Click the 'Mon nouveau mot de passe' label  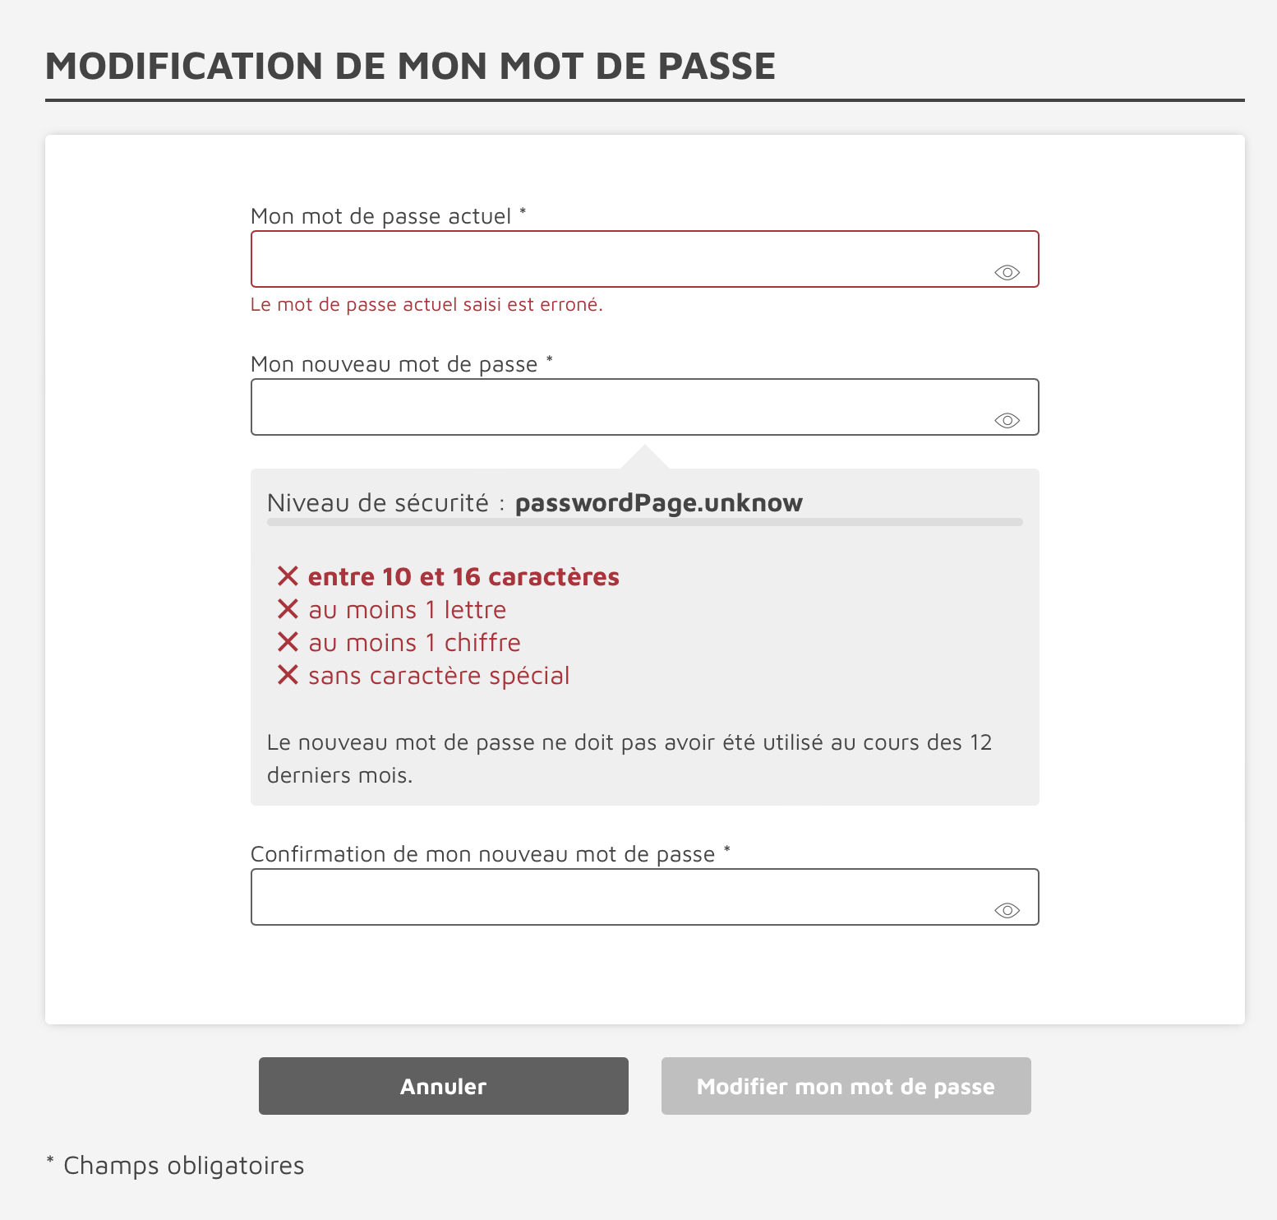click(394, 364)
